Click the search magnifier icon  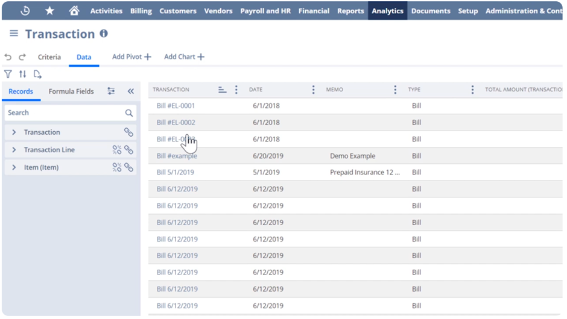point(128,113)
